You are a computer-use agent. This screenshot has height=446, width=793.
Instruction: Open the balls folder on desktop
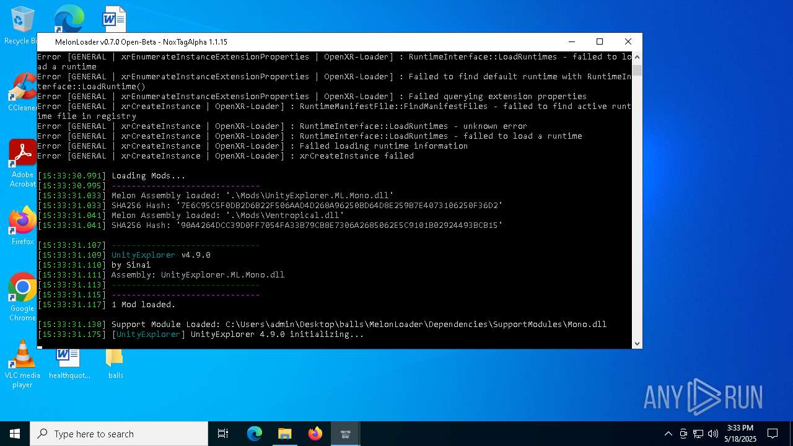point(115,363)
